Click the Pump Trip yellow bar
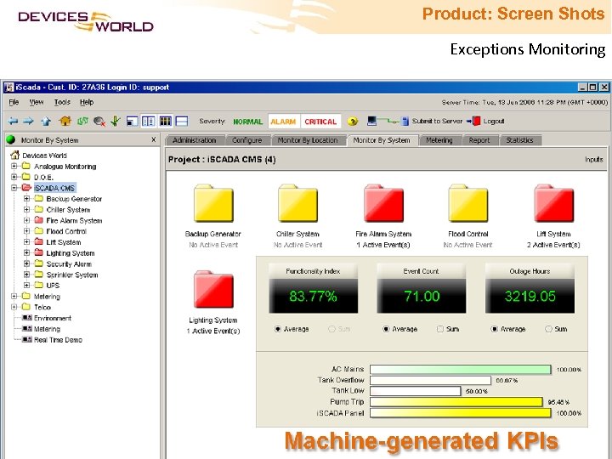Image resolution: width=612 pixels, height=459 pixels. tap(456, 402)
